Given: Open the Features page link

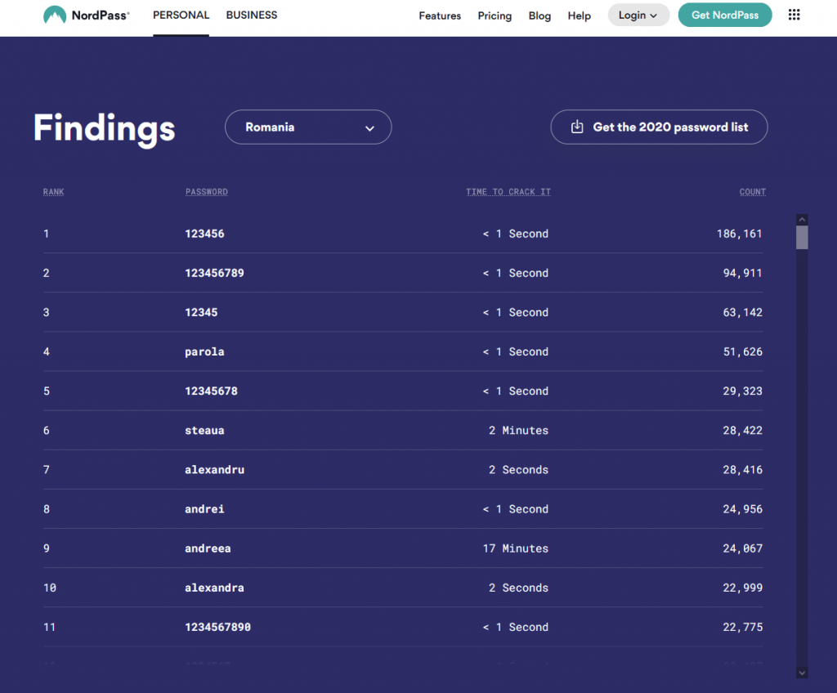Looking at the screenshot, I should coord(440,16).
